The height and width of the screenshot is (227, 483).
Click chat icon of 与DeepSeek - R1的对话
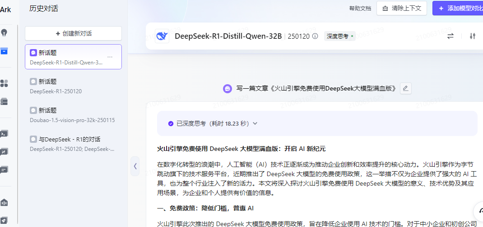tap(33, 139)
